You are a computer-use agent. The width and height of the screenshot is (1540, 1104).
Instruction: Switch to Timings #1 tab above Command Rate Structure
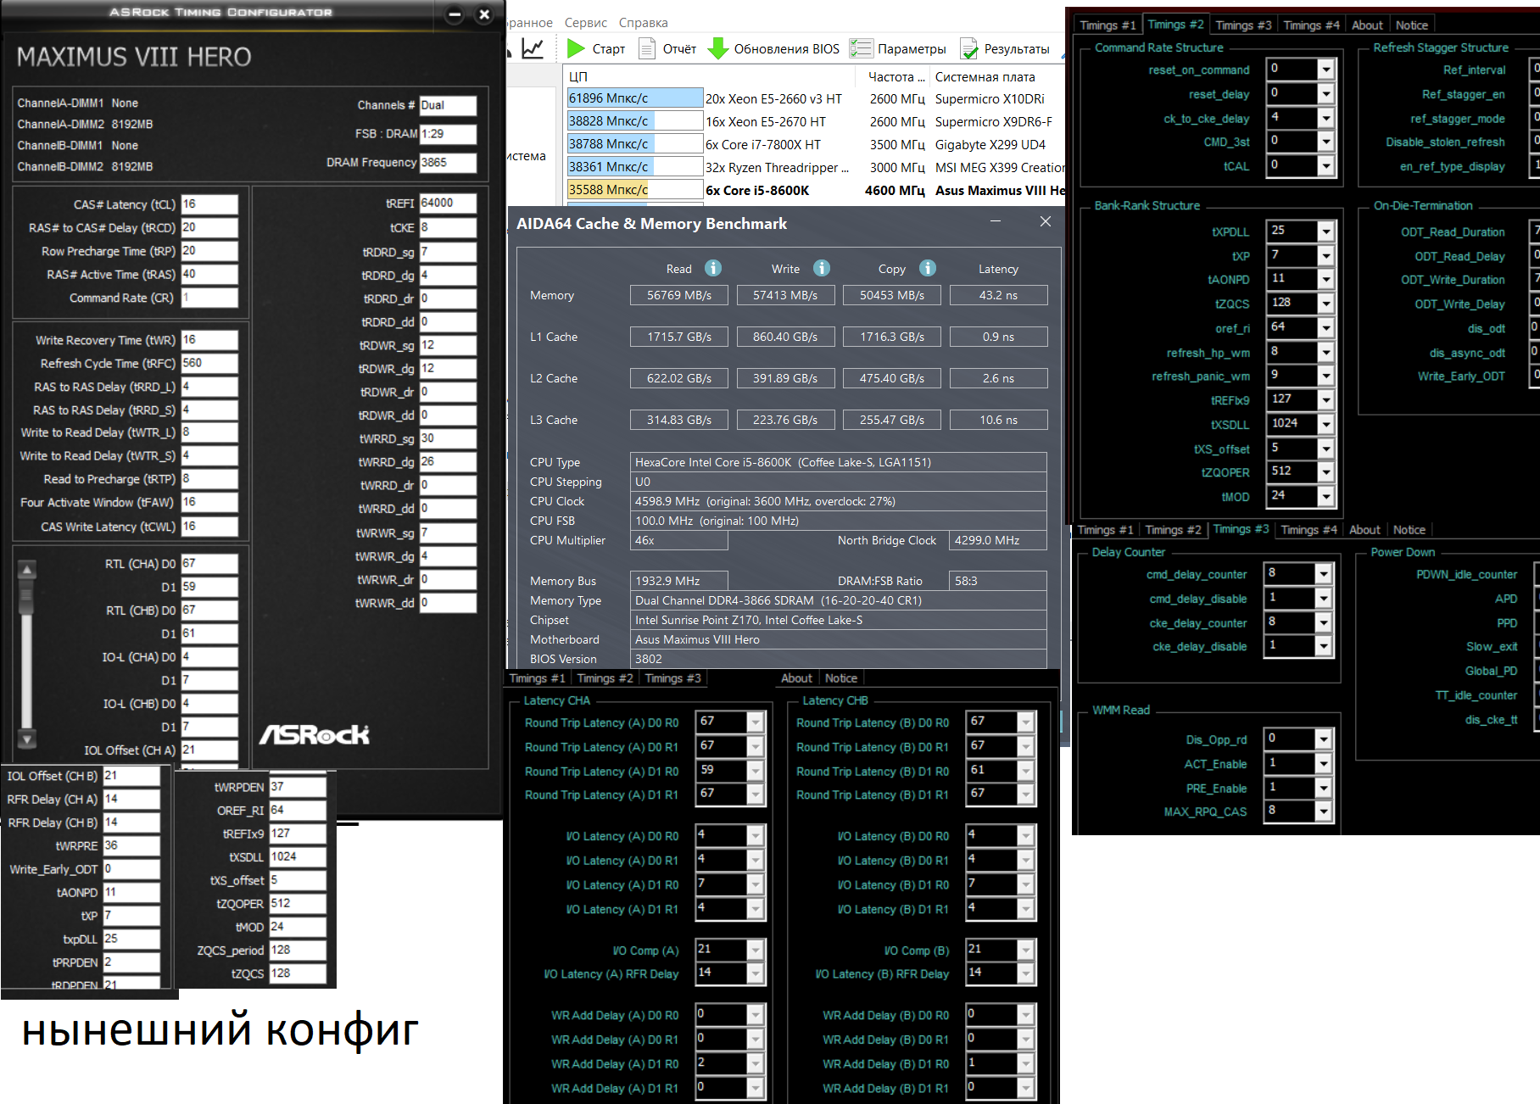[x=1108, y=25]
